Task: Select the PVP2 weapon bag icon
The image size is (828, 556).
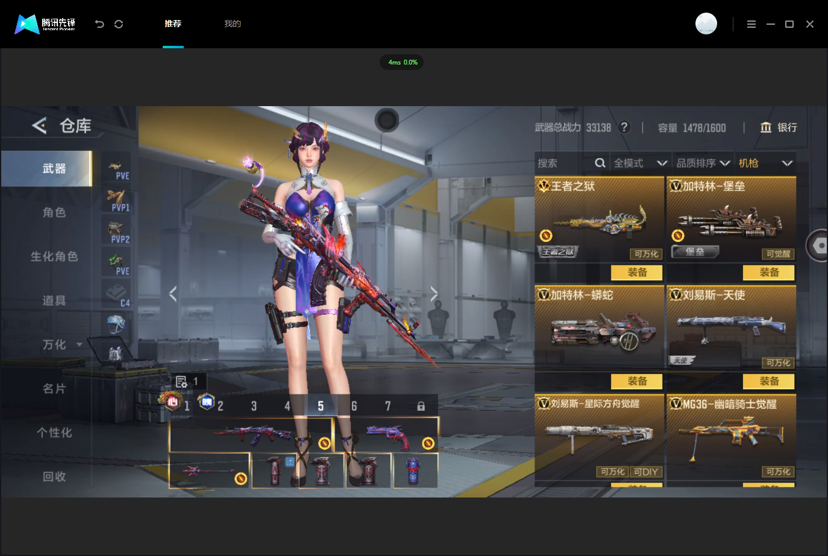Action: click(116, 232)
